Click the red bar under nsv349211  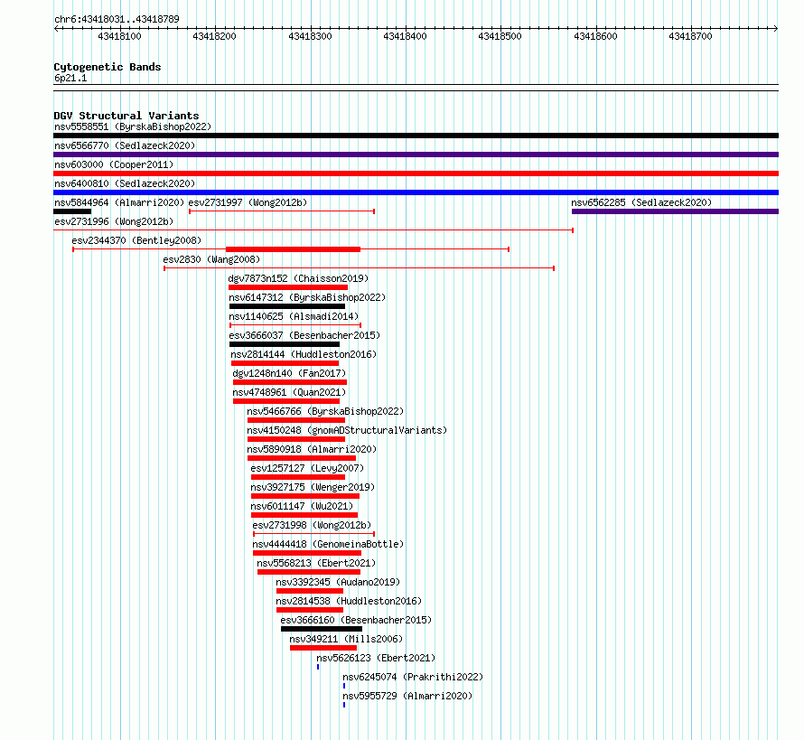tap(323, 648)
